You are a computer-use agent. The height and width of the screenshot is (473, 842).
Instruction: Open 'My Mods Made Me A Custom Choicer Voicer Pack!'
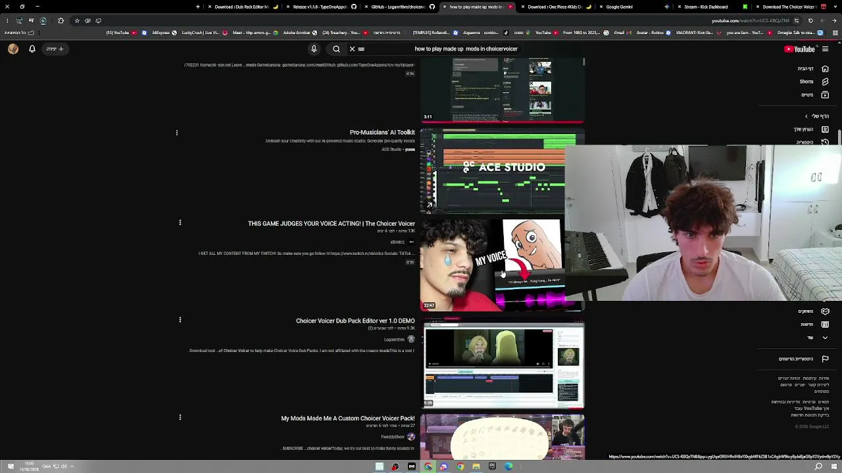tap(348, 418)
